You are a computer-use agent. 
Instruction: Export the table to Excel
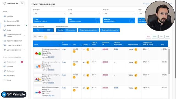click(155, 37)
